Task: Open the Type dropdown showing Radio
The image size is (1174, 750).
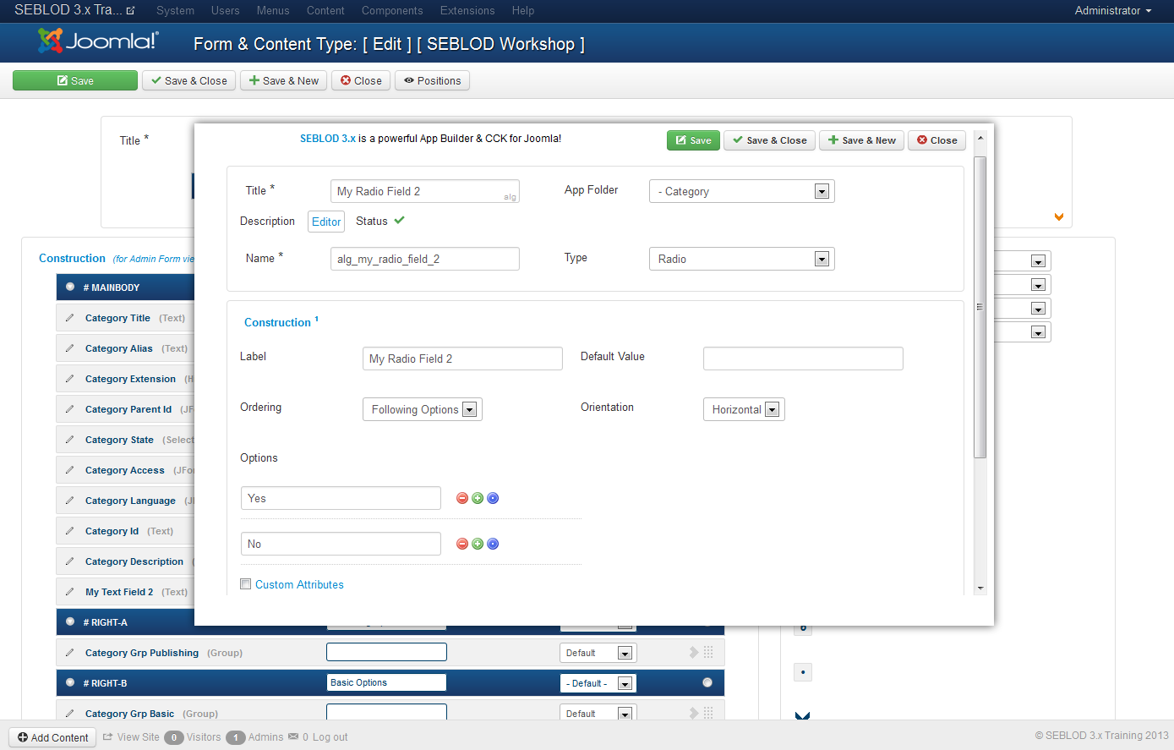Action: click(x=741, y=259)
